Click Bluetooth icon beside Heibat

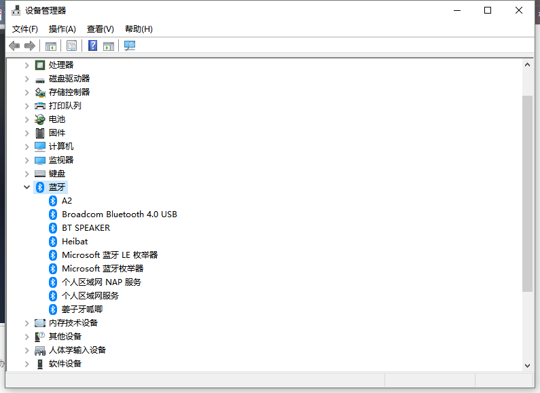pos(53,242)
